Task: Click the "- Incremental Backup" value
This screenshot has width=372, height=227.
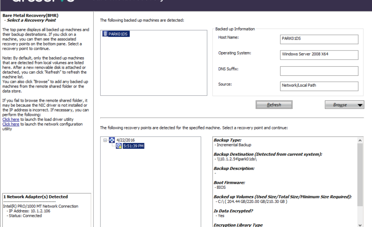Action: (233, 145)
